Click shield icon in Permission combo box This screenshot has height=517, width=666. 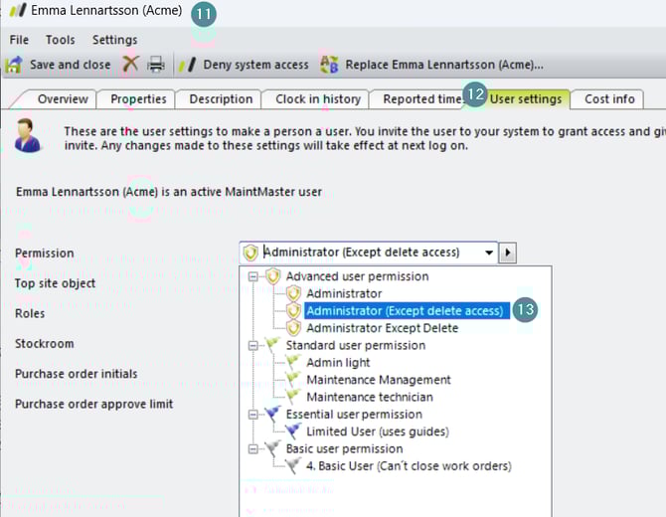tap(250, 253)
